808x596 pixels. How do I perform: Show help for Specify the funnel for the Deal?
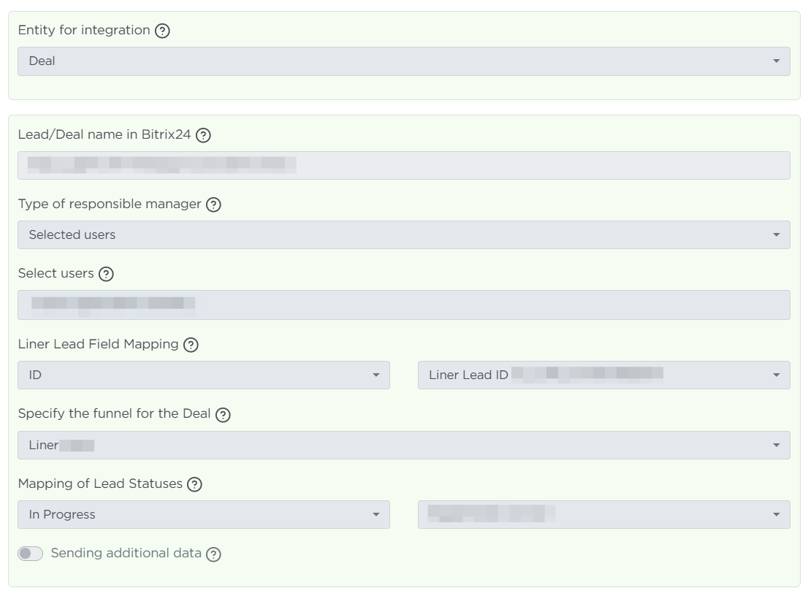(224, 415)
